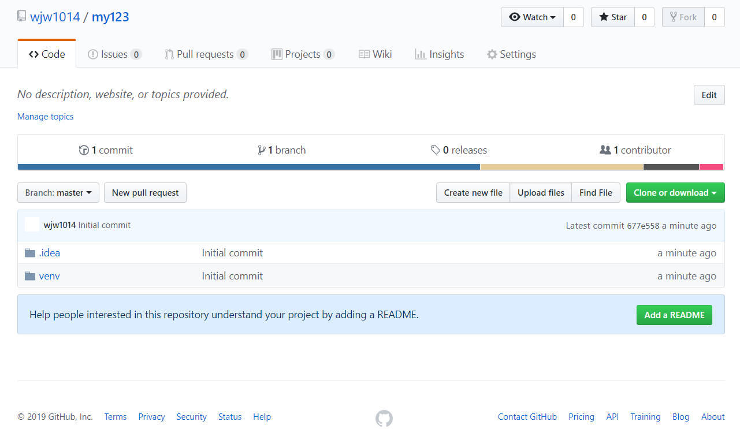This screenshot has width=740, height=429.
Task: View the 1 contributor link
Action: pyautogui.click(x=635, y=150)
